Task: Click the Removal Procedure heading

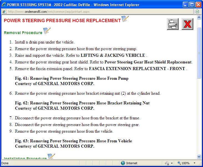Action: tap(23, 33)
